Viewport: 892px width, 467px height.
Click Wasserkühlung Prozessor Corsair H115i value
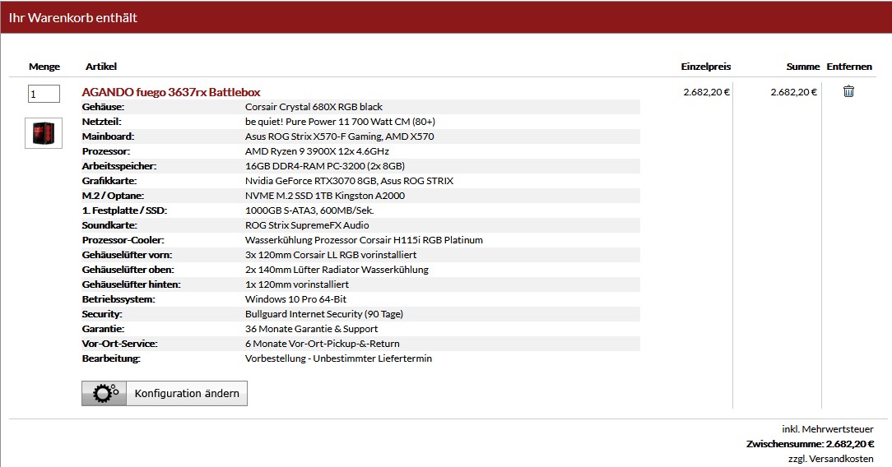click(364, 240)
